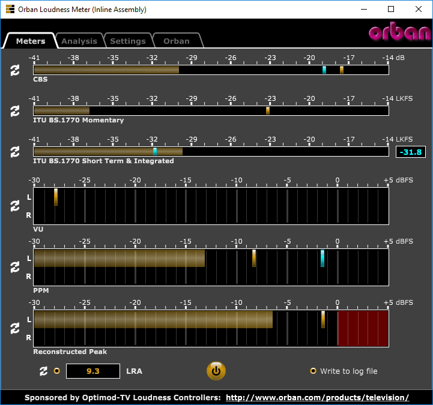Toggle the LRA radio indicator
The image size is (433, 405).
pyautogui.click(x=57, y=371)
